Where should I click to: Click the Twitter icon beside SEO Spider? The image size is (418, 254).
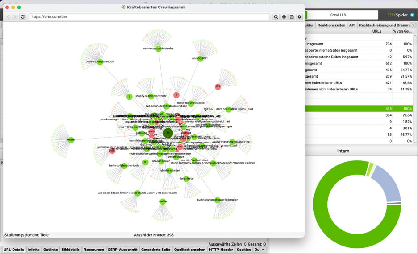click(412, 15)
